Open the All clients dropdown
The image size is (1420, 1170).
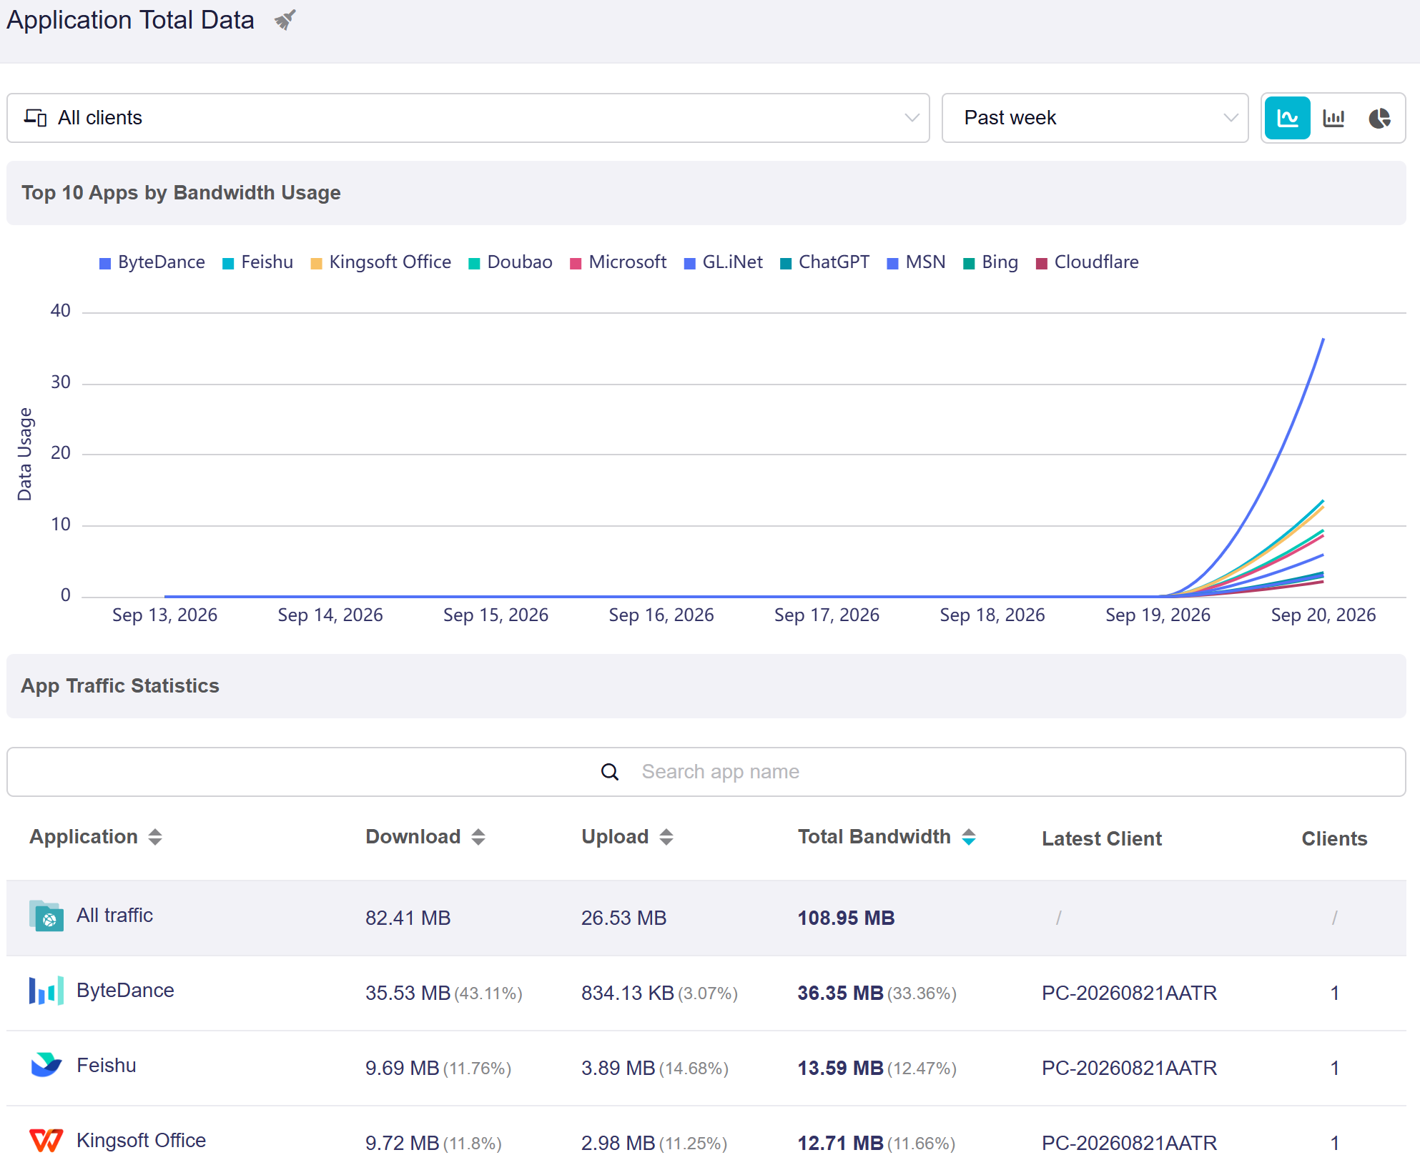(x=468, y=118)
